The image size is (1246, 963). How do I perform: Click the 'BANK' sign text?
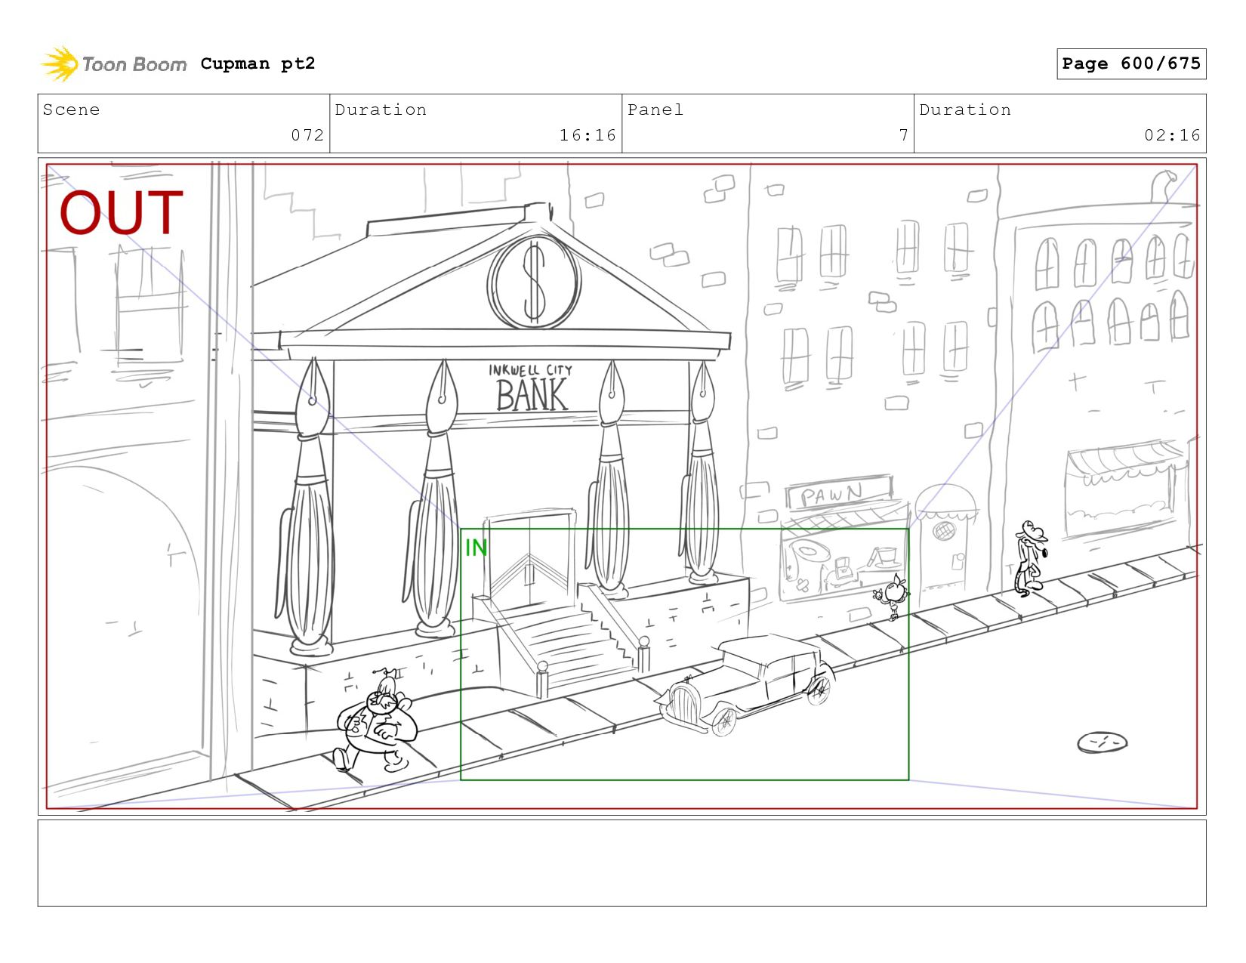[x=532, y=395]
